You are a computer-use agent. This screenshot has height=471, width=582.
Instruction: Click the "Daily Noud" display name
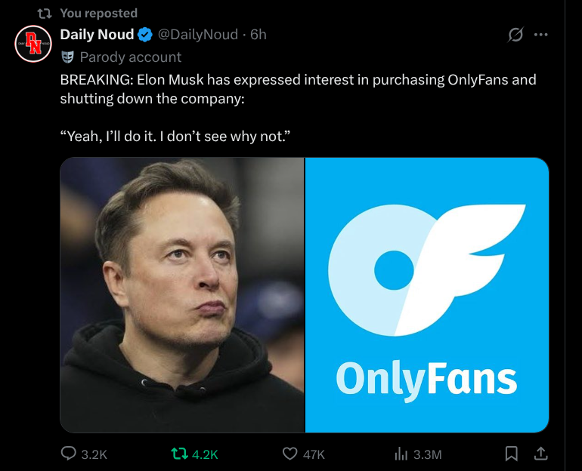tap(97, 35)
